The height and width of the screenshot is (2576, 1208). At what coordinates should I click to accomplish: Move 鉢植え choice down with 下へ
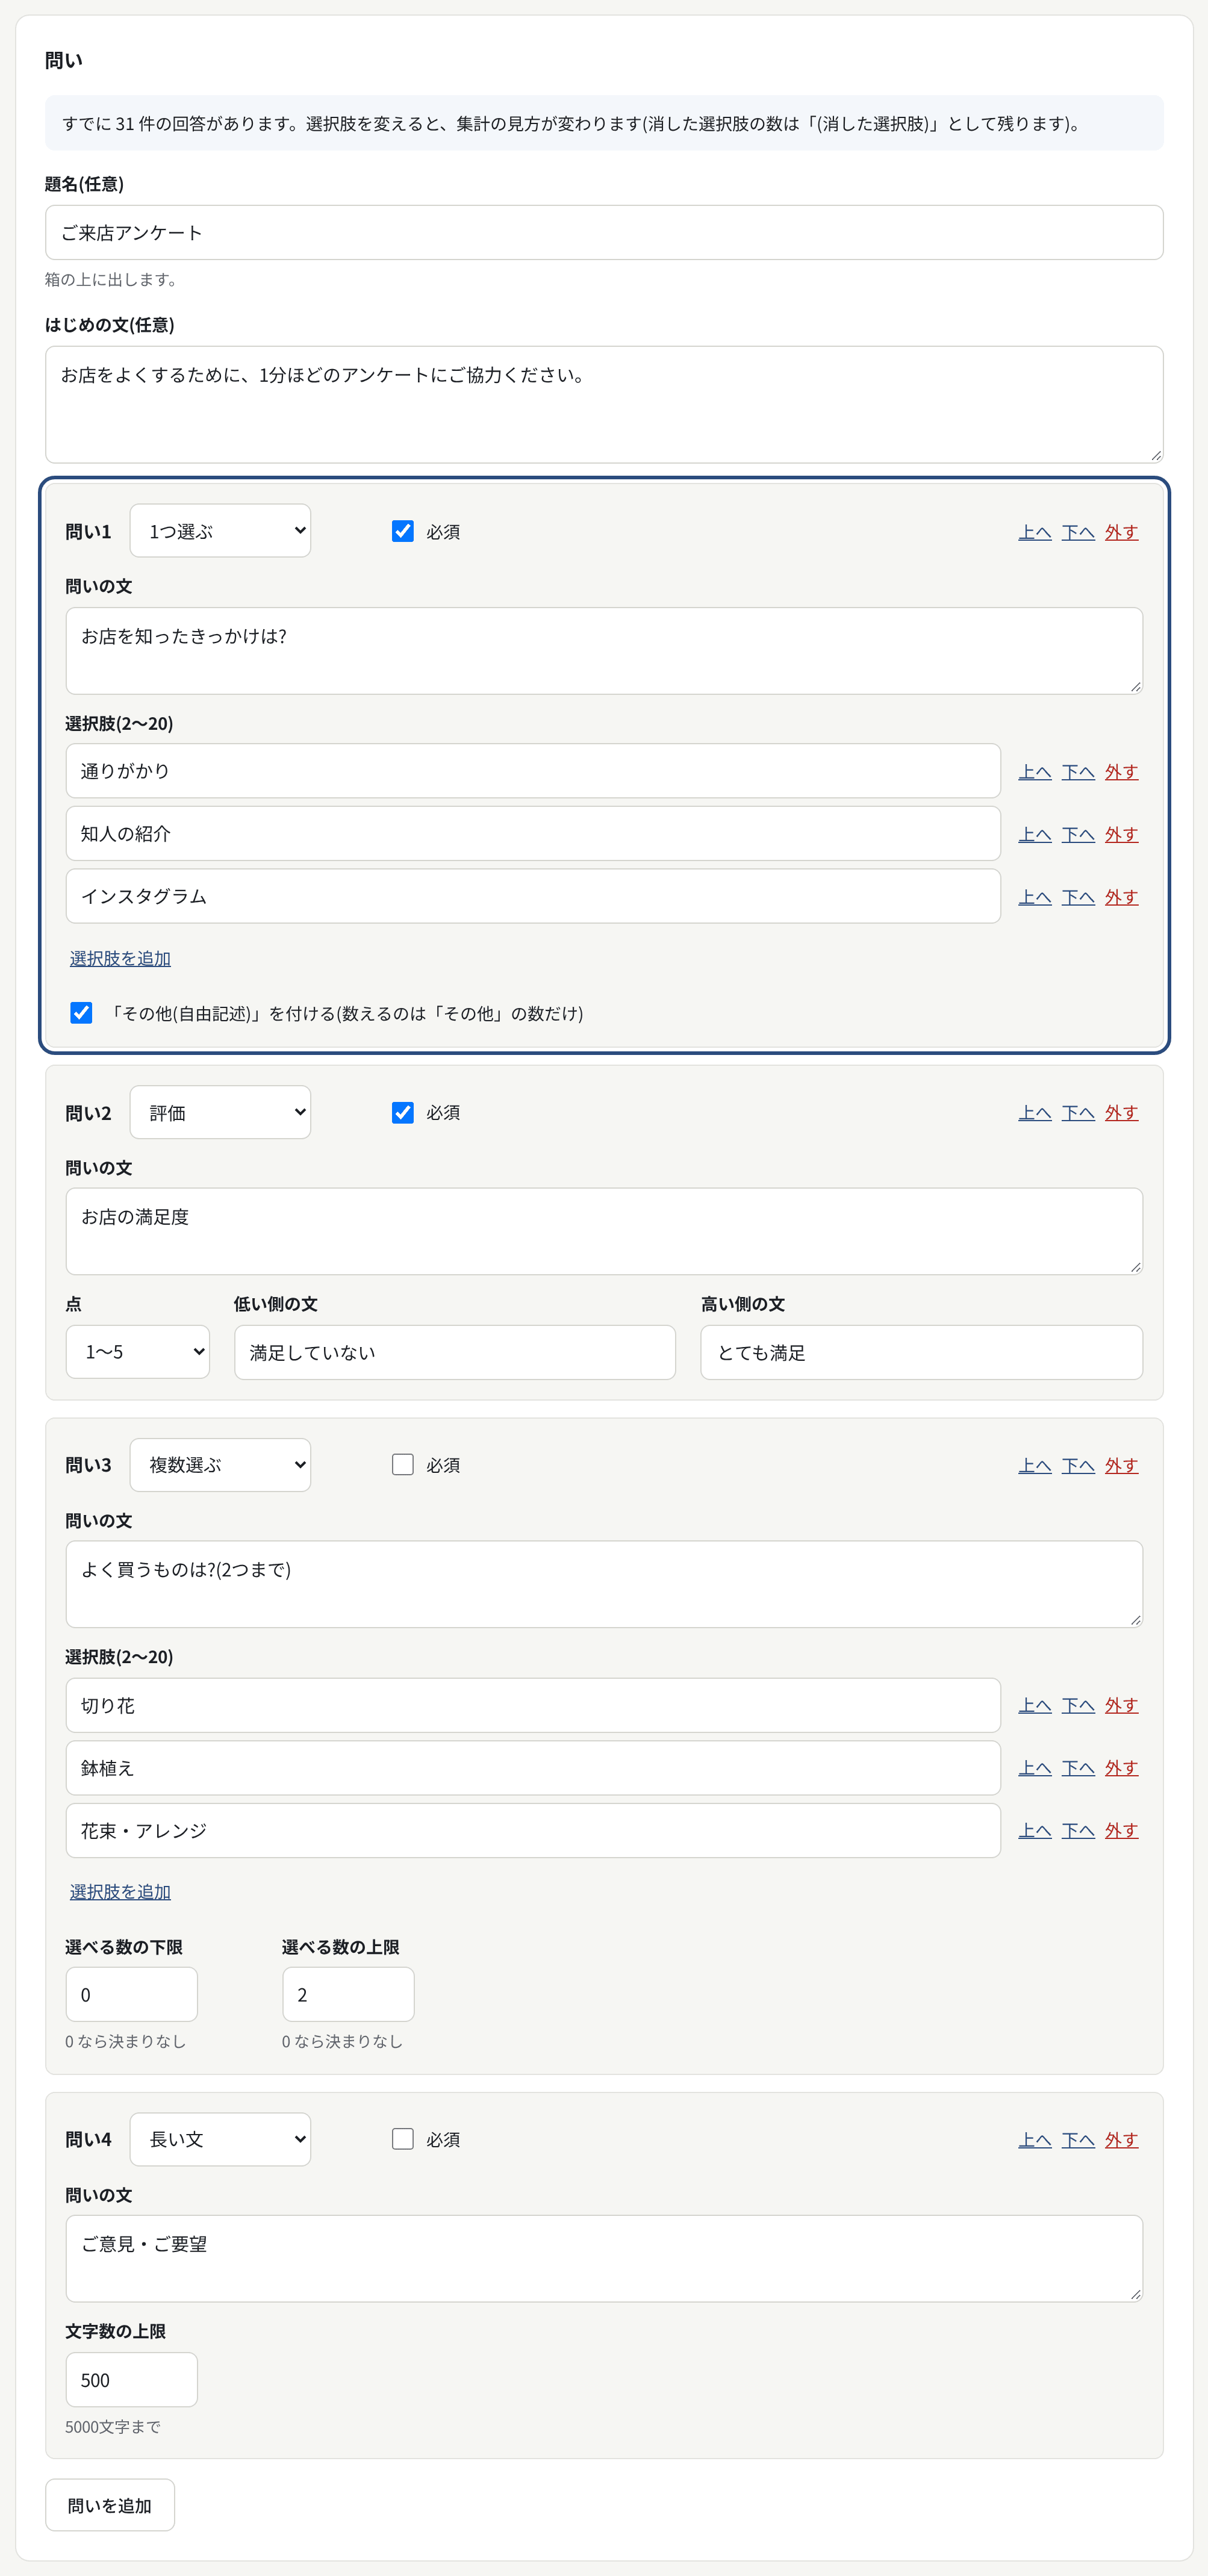coord(1078,1767)
